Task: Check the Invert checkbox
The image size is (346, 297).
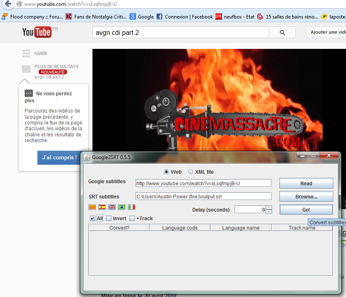Action: [x=108, y=219]
